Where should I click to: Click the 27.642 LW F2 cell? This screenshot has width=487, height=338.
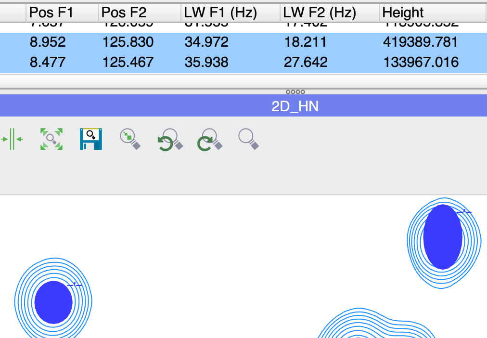[x=306, y=62]
